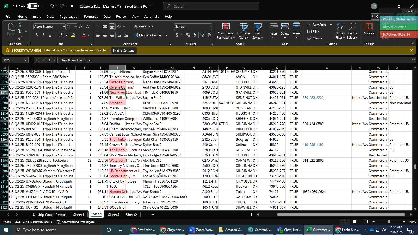This screenshot has height=235, width=418.
Task: Open the General number format dropdown
Action: tap(210, 27)
